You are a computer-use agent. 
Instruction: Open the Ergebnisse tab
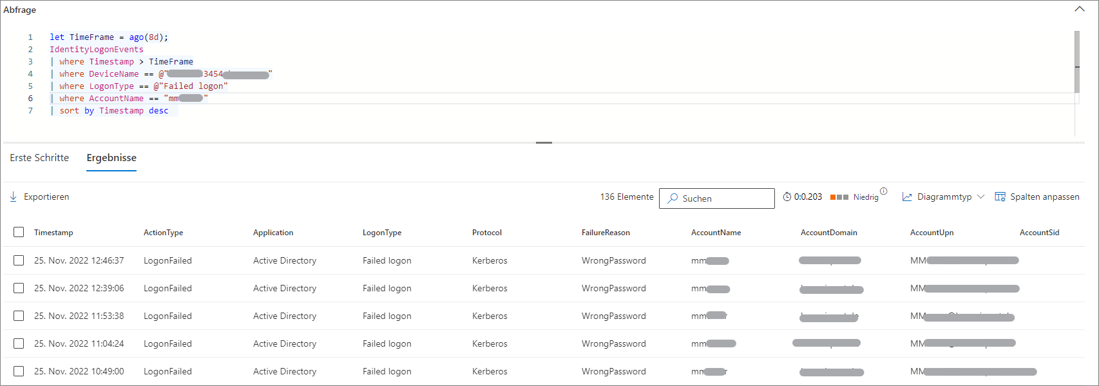111,158
